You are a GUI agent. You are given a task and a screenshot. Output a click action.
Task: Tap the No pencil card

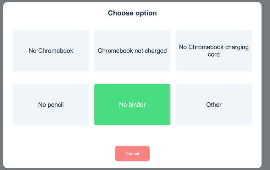[51, 104]
